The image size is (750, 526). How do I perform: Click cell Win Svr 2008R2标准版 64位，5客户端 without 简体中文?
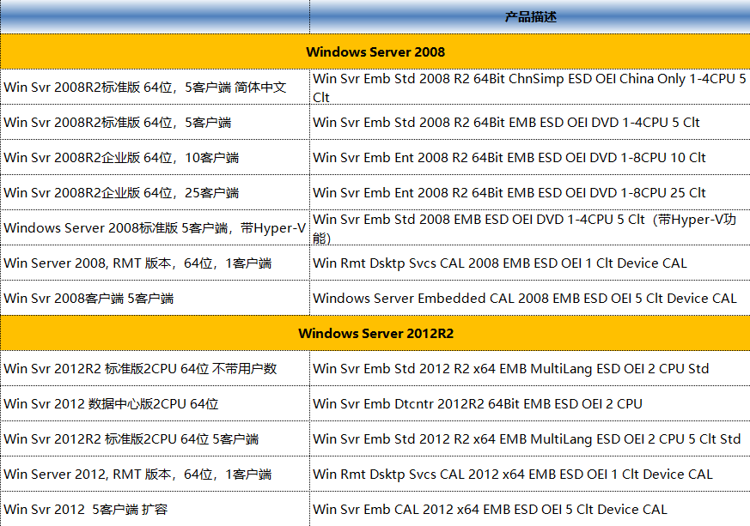[x=155, y=123]
